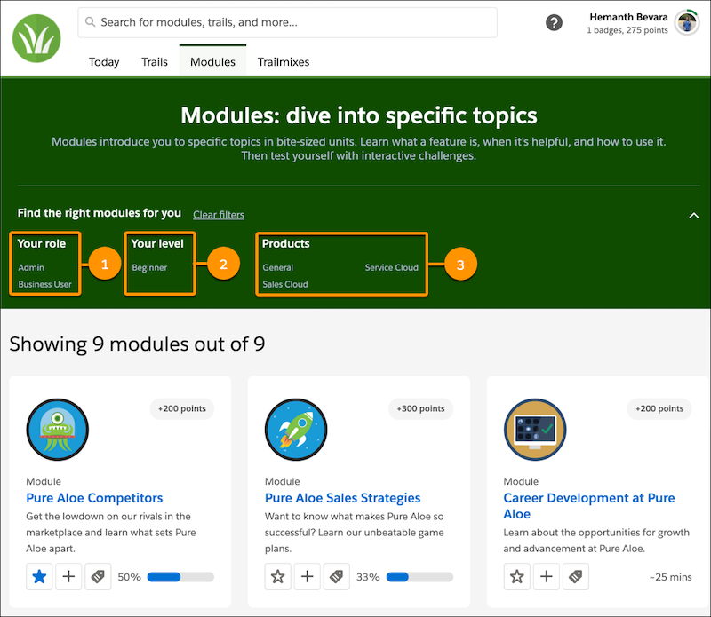Filter by Service Cloud product
The width and height of the screenshot is (711, 617).
[x=392, y=267]
